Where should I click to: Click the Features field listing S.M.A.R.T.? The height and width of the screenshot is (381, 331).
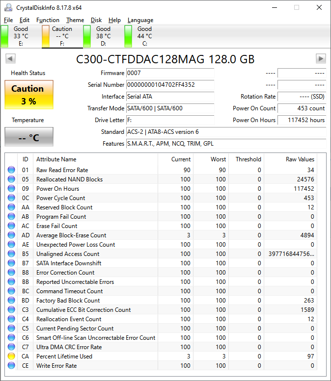tap(226, 144)
